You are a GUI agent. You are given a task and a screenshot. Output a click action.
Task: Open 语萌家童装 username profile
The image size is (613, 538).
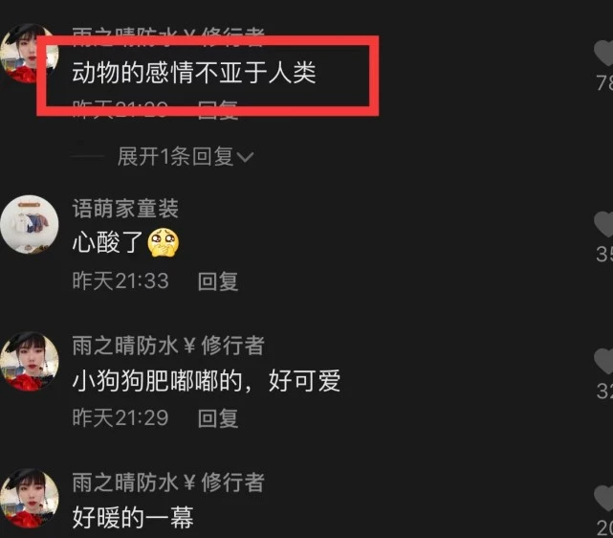[x=125, y=208]
